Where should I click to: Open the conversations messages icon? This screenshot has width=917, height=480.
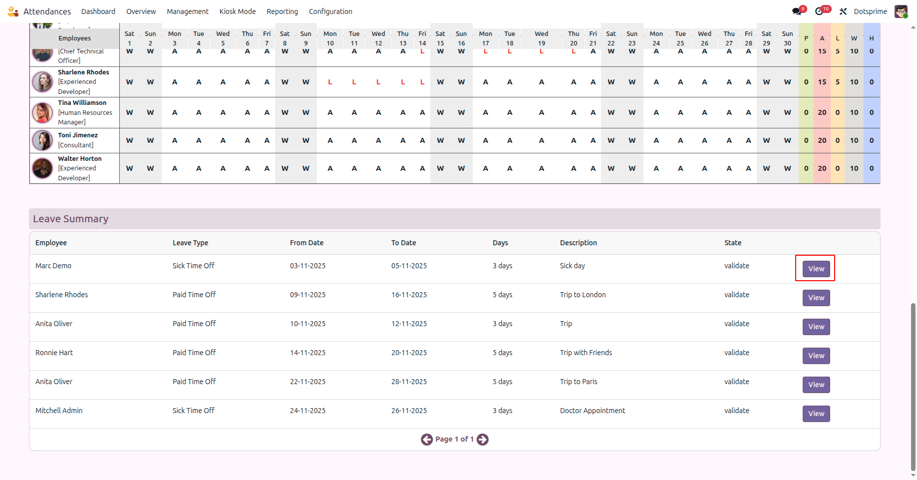coord(797,11)
